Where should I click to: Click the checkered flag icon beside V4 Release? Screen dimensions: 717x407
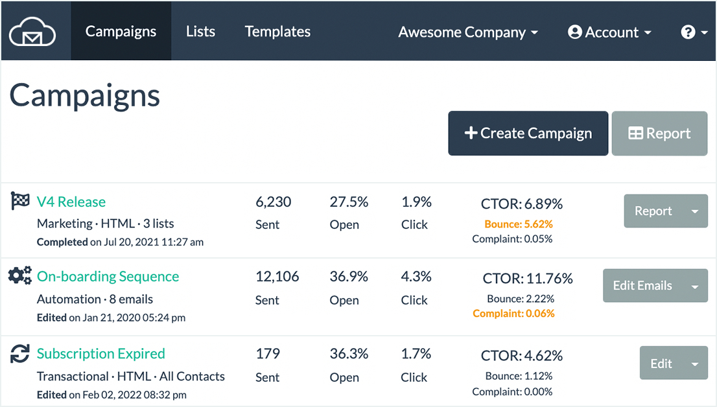[20, 201]
